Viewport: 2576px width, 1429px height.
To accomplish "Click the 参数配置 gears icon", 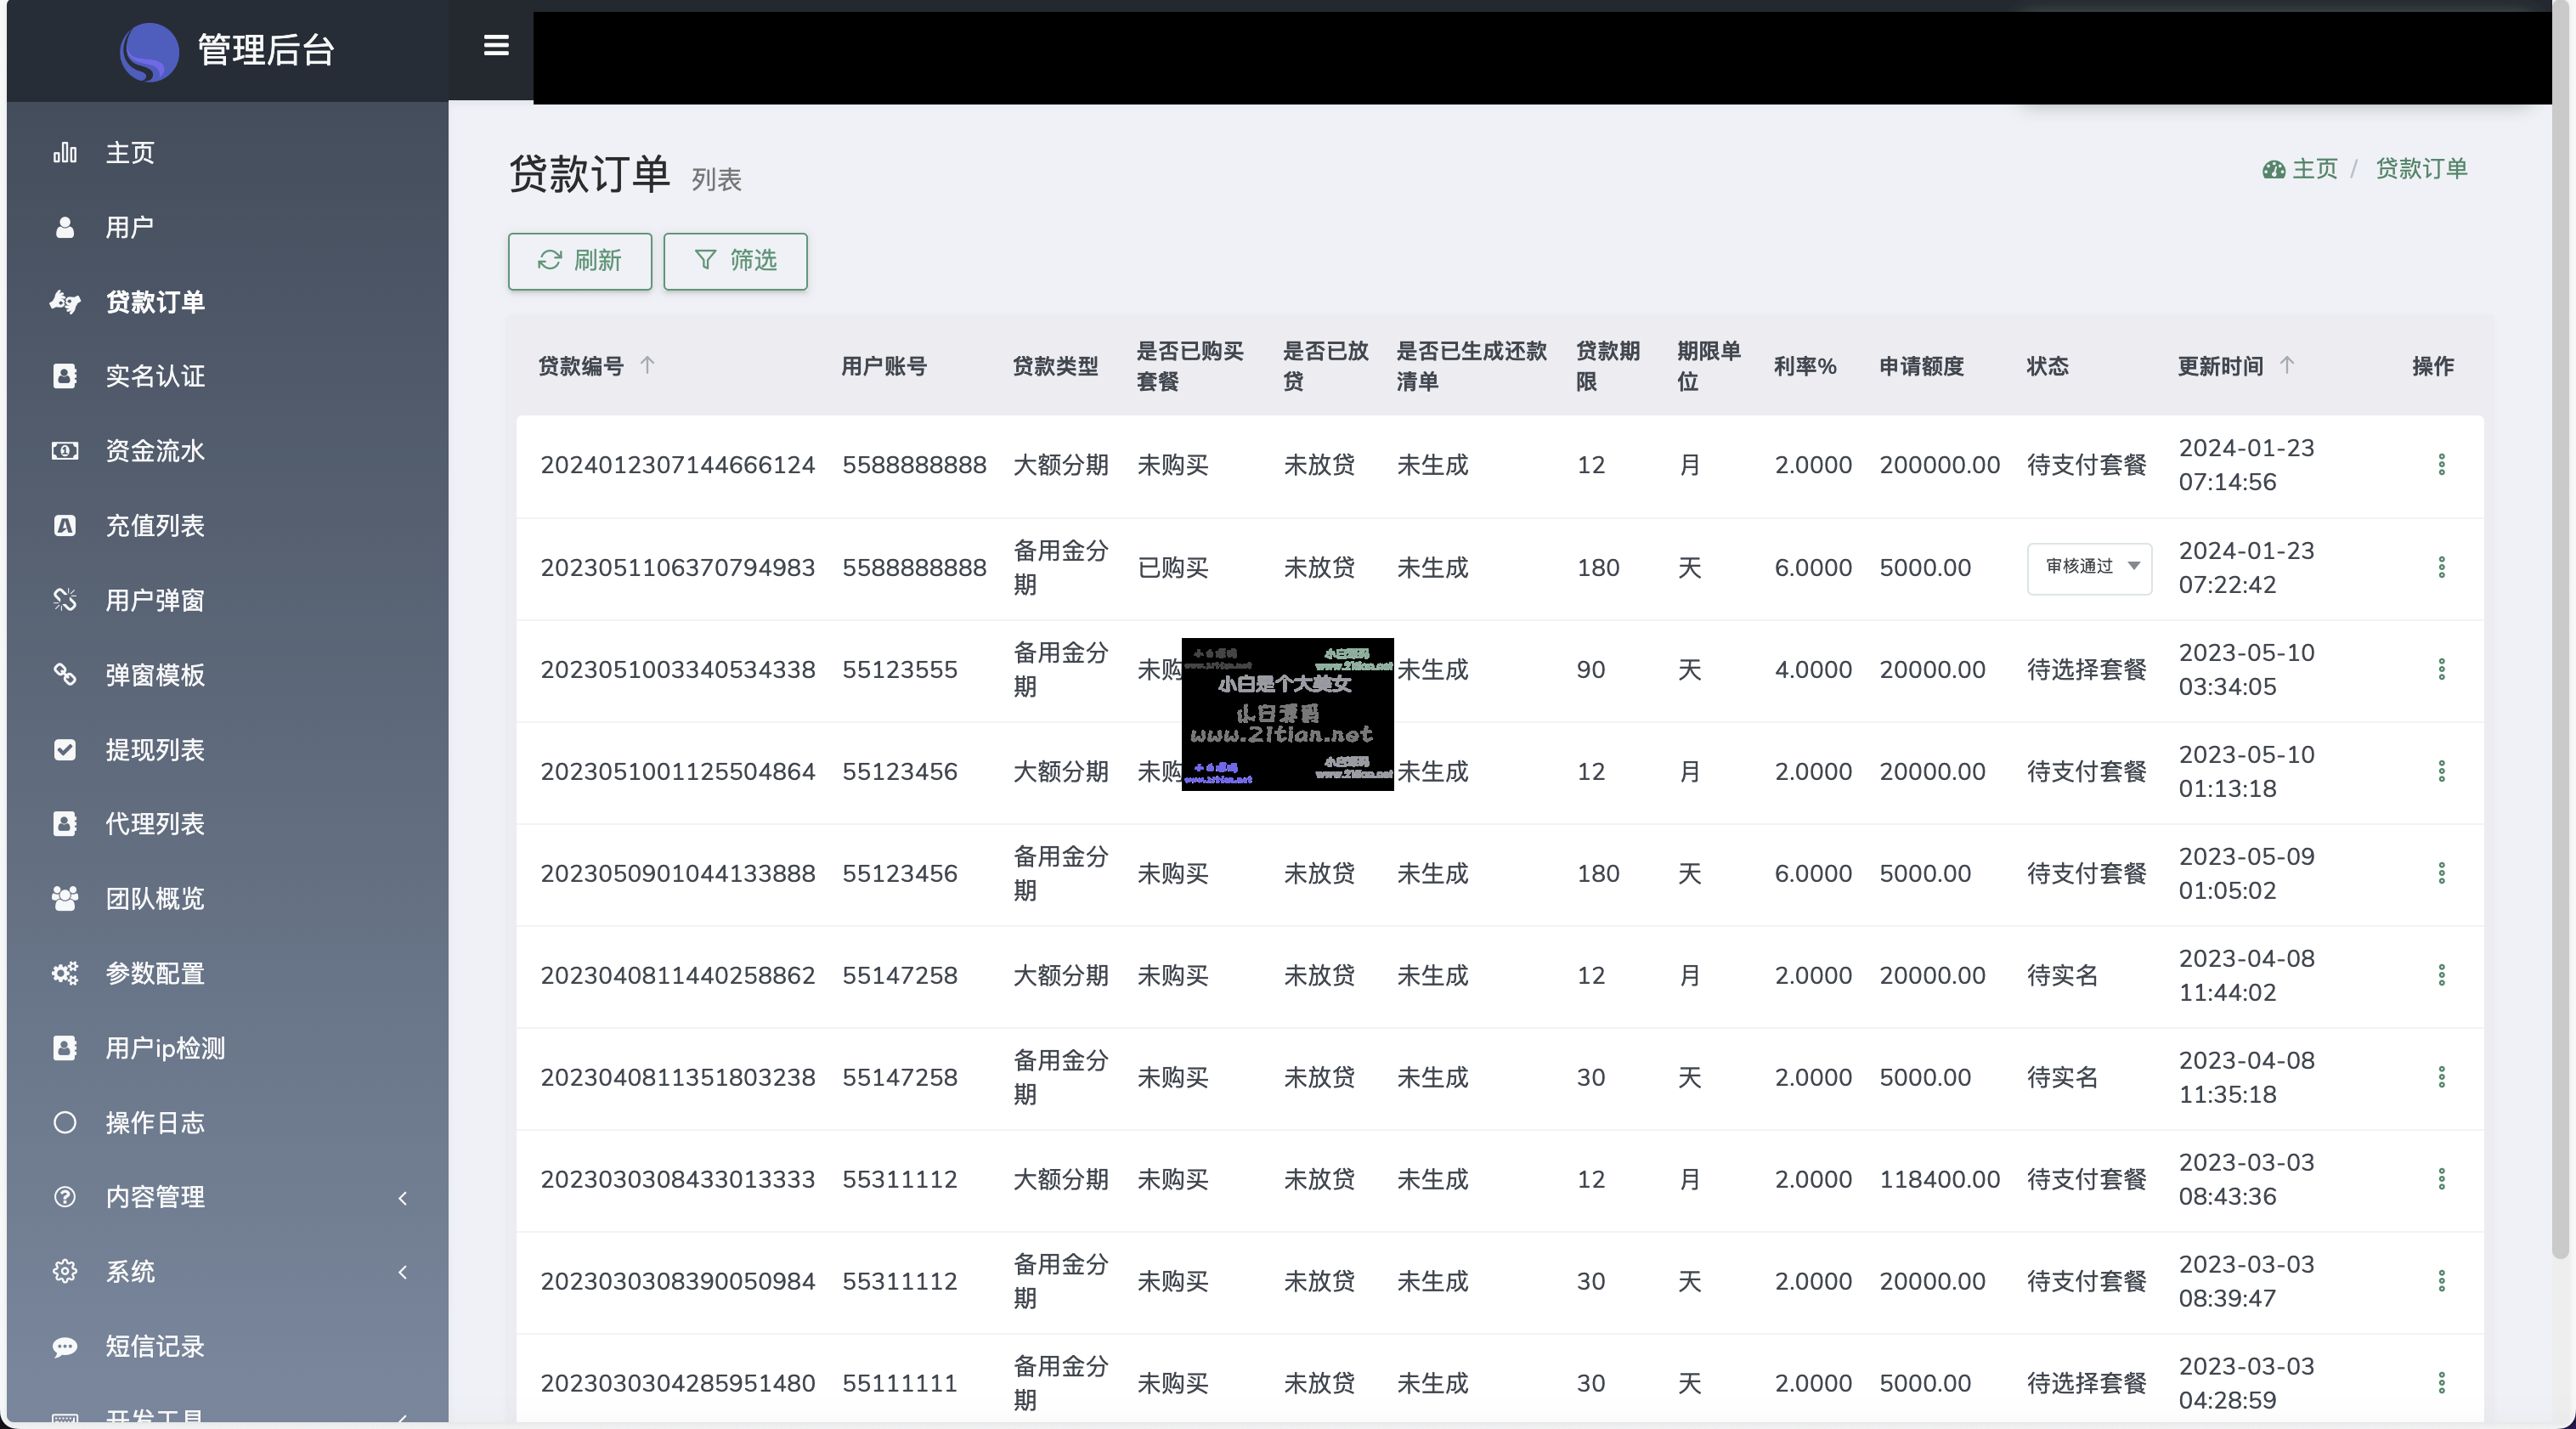I will coord(65,973).
